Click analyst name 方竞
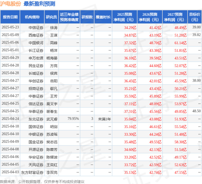Image resolution: width=202 pixels, height=184 pixels. [54, 66]
